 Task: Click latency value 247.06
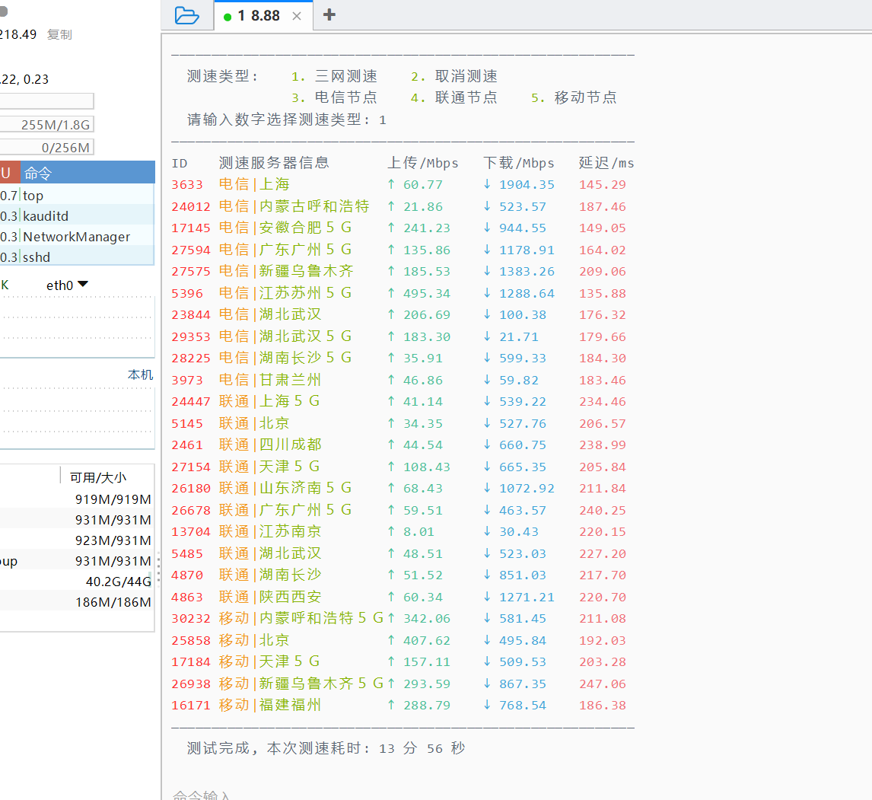(x=603, y=684)
